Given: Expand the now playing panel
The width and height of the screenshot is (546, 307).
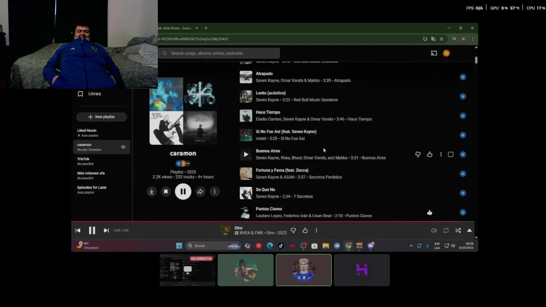Looking at the screenshot, I should 469,230.
